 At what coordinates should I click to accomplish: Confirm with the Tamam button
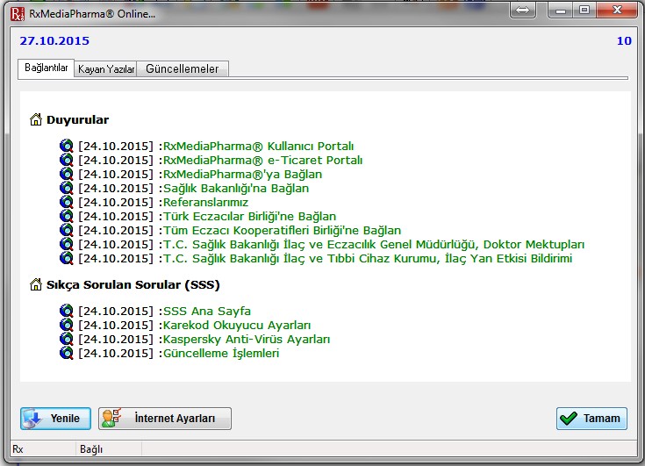point(591,419)
